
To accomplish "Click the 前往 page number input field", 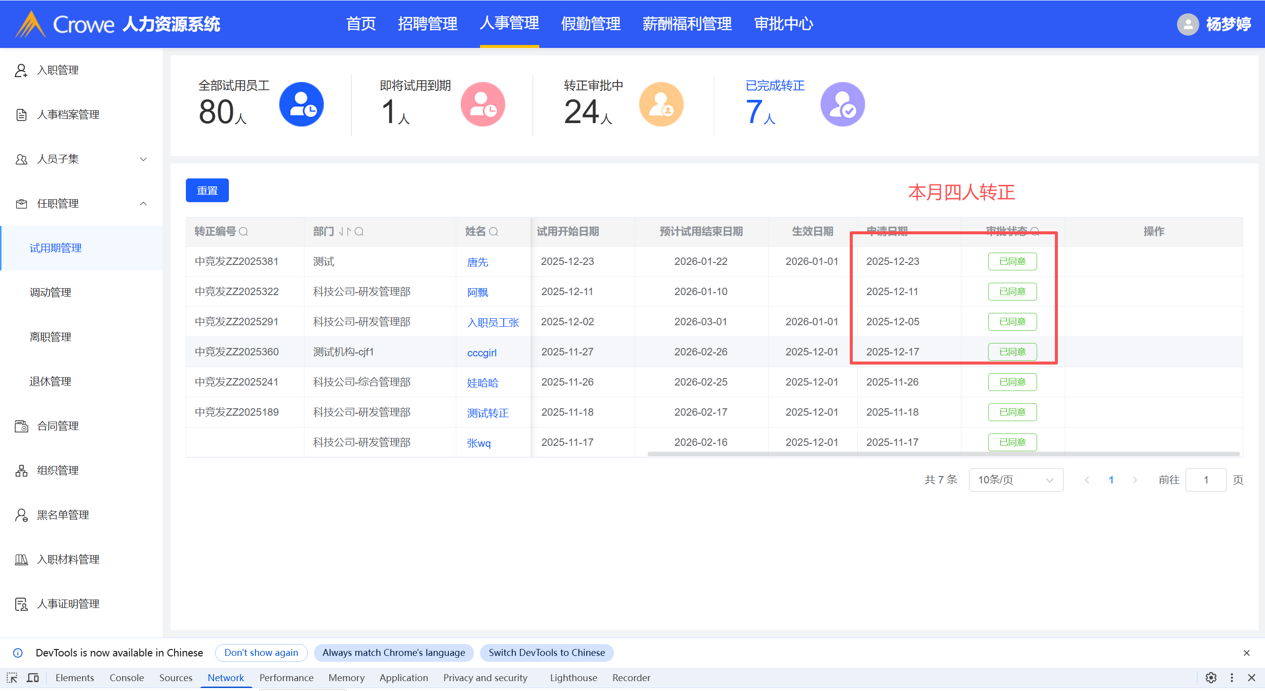I will (1205, 480).
